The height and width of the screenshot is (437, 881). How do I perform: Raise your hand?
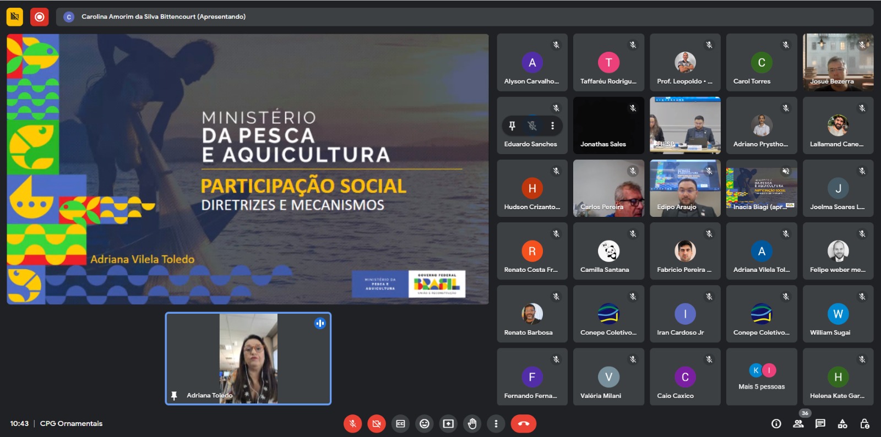472,423
